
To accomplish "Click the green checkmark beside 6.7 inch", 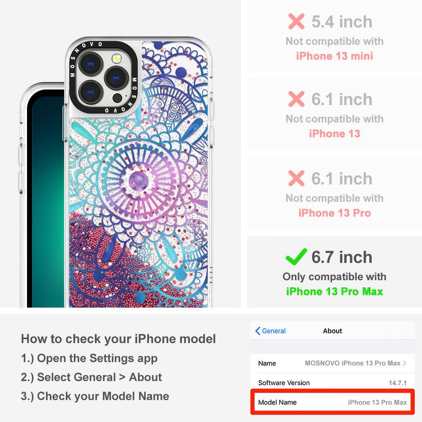I will (x=296, y=257).
